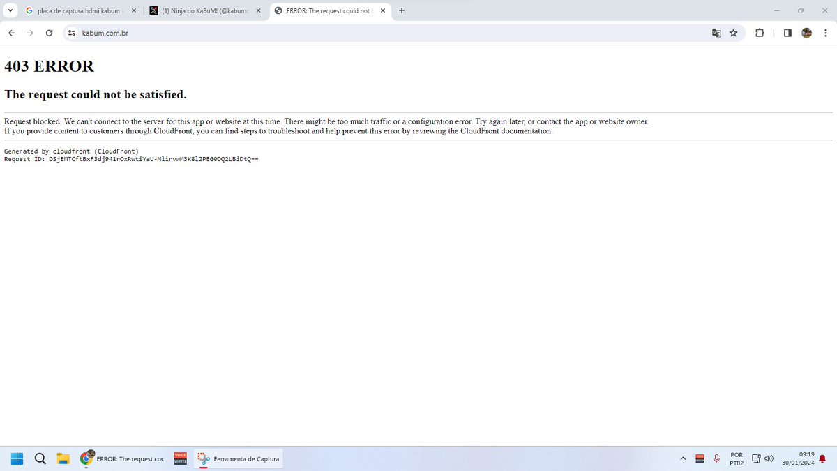Reload the kabum.com.br page
This screenshot has width=837, height=471.
pos(49,33)
